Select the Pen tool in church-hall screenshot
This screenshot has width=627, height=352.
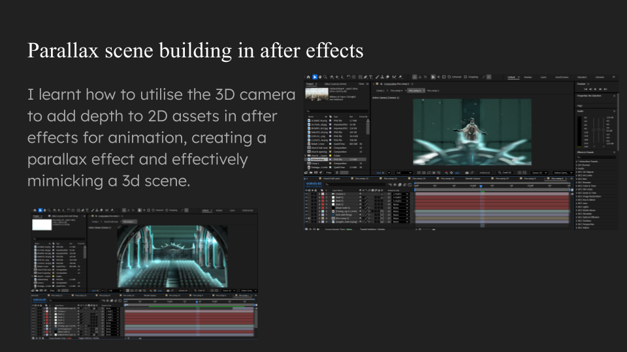pos(83,211)
